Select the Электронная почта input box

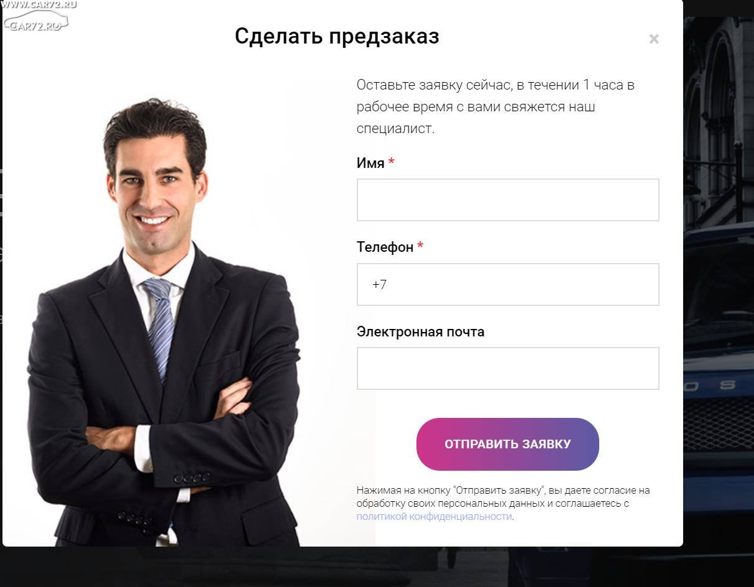point(508,368)
